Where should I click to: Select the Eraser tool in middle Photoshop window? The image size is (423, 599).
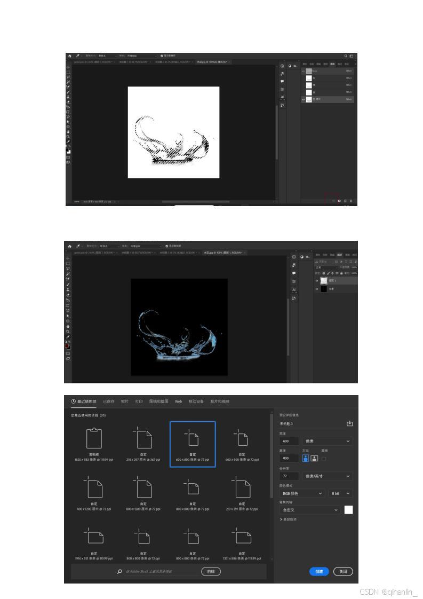[x=68, y=295]
